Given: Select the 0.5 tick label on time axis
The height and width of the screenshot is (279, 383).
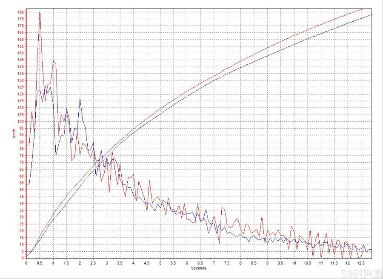Looking at the screenshot, I should pos(40,263).
